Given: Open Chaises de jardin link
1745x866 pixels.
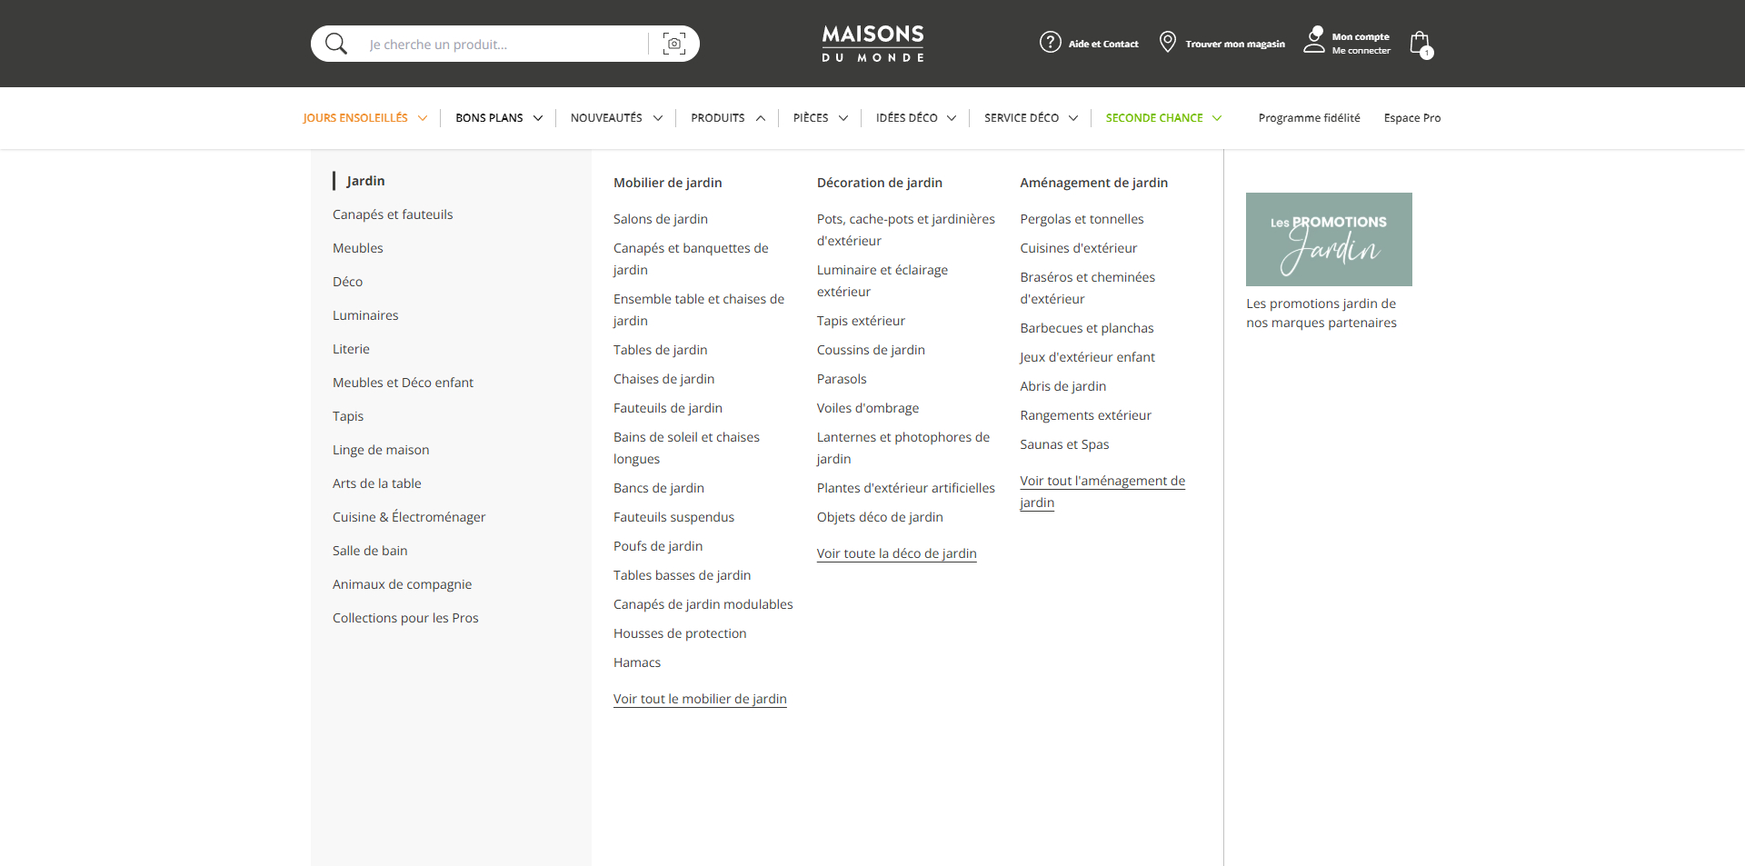Looking at the screenshot, I should [664, 379].
